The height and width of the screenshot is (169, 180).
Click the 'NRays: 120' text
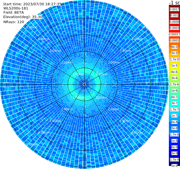point(14,22)
